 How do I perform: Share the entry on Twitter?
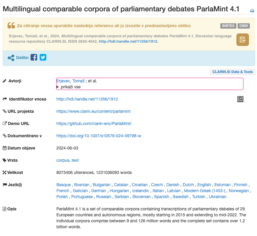[x=43, y=57]
